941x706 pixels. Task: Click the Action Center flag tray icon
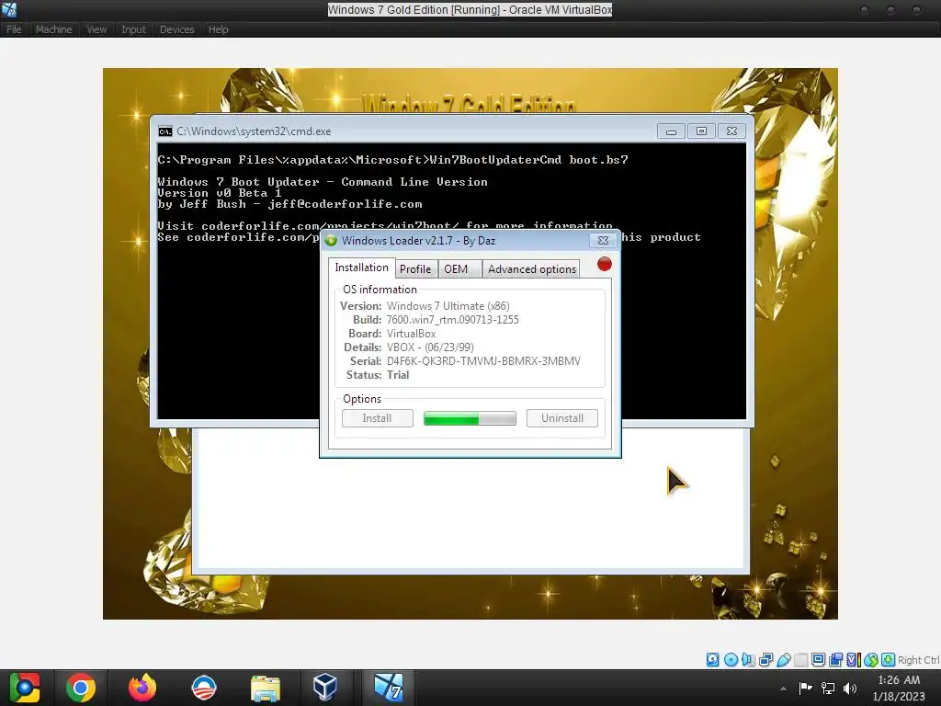click(805, 688)
